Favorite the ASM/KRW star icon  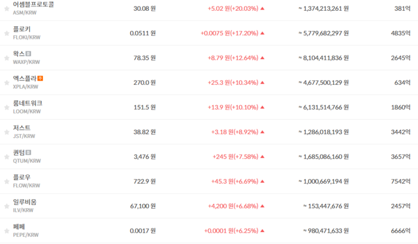7,9
